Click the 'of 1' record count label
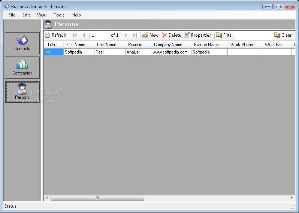Screen dimensions: 299x213 click(x=115, y=35)
